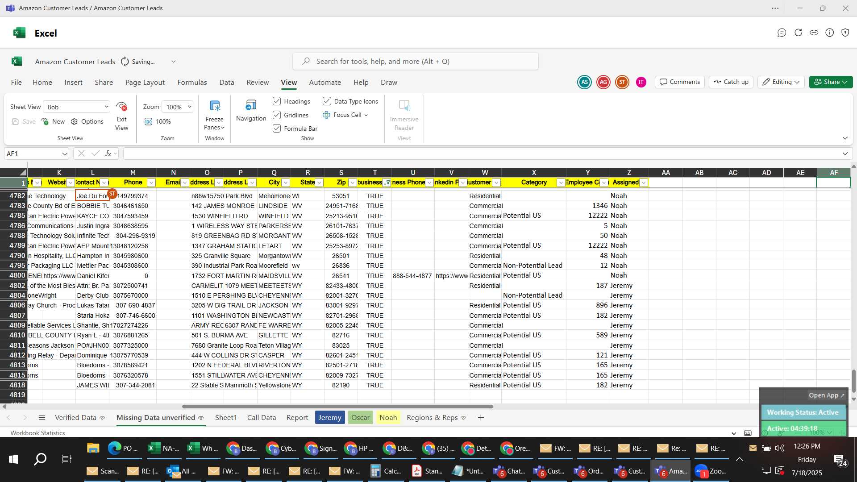
Task: Select the green Oscar sheet tab
Action: 360,418
